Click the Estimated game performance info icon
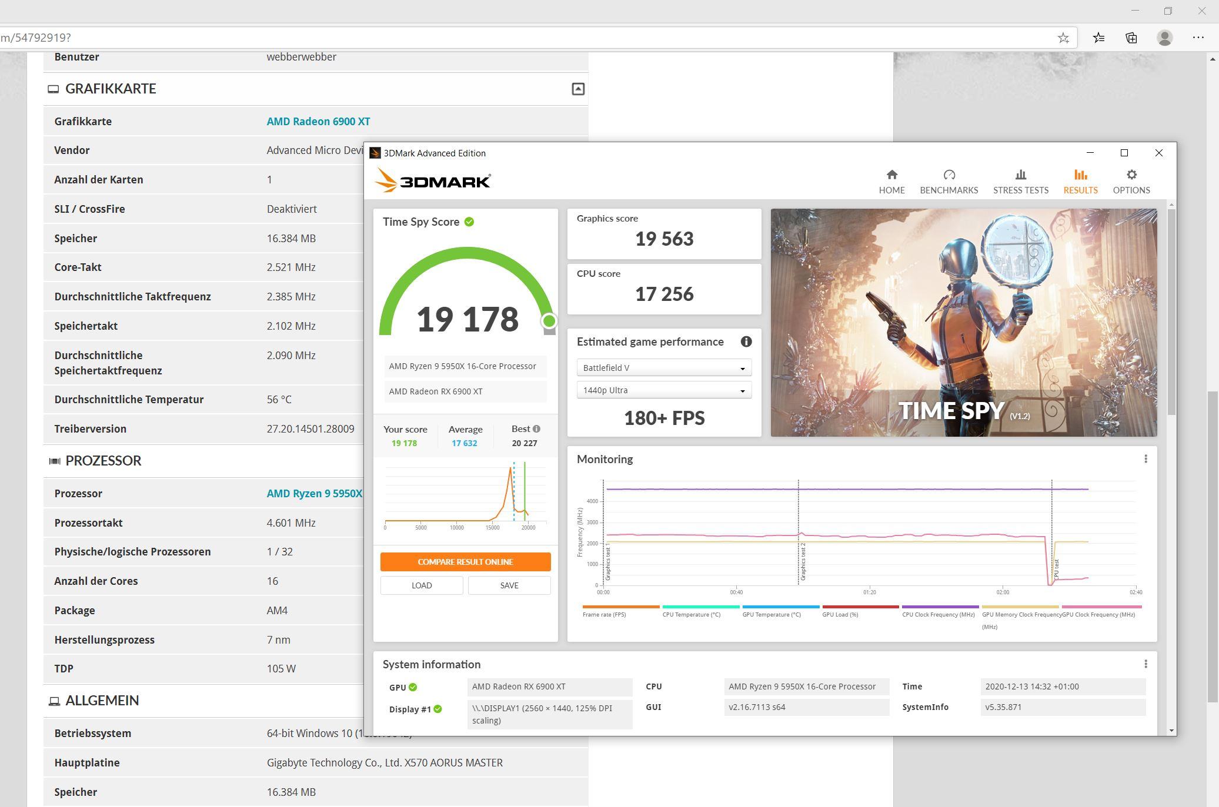The width and height of the screenshot is (1219, 807). pos(746,341)
